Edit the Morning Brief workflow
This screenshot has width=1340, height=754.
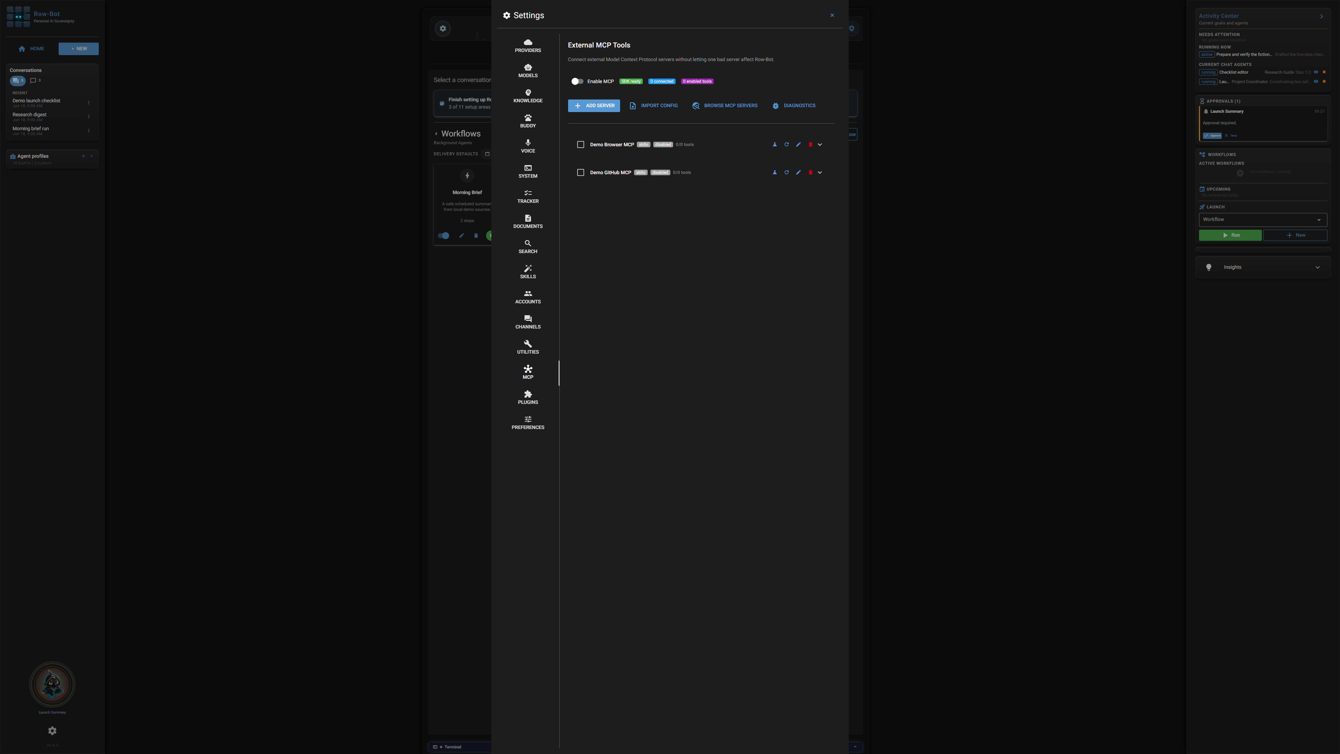click(x=461, y=236)
